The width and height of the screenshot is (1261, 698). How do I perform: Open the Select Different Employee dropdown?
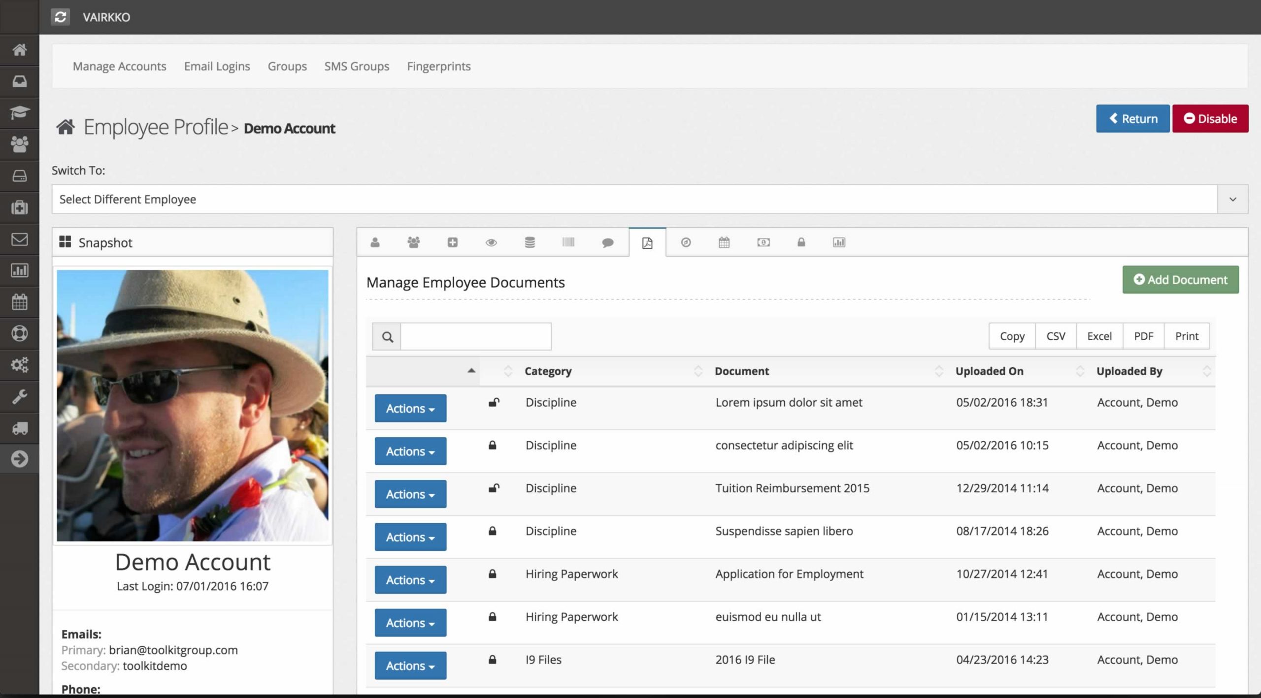(x=649, y=199)
